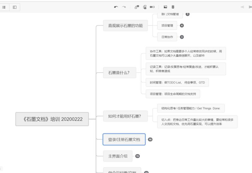Screen dimensions: 252x173
Task: Select the 记录工具 description node
Action: coord(186,69)
